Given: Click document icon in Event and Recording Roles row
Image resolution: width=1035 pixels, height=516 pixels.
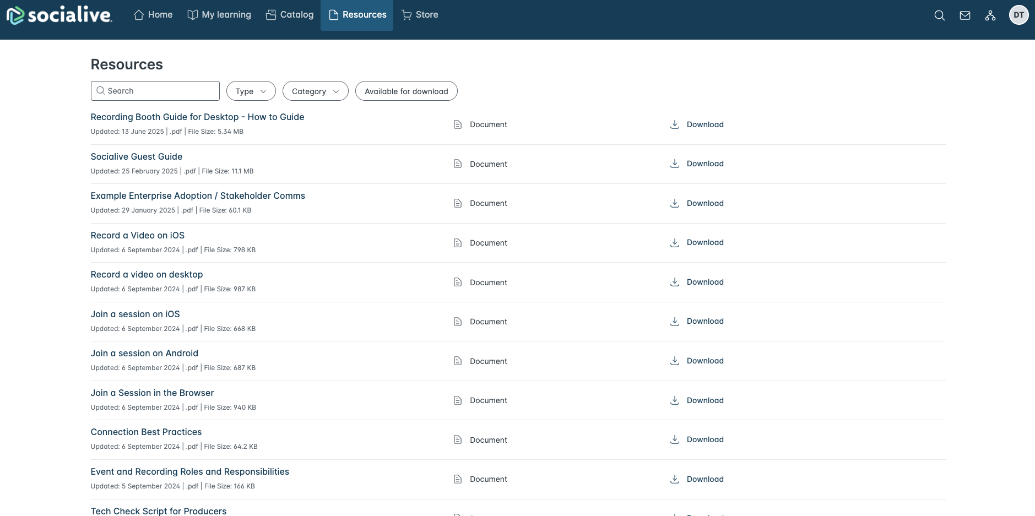Looking at the screenshot, I should [x=458, y=479].
